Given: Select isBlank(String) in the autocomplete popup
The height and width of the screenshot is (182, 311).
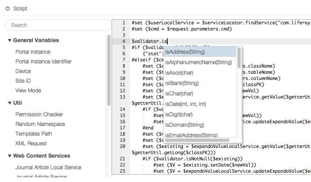Looking at the screenshot, I should tap(182, 83).
